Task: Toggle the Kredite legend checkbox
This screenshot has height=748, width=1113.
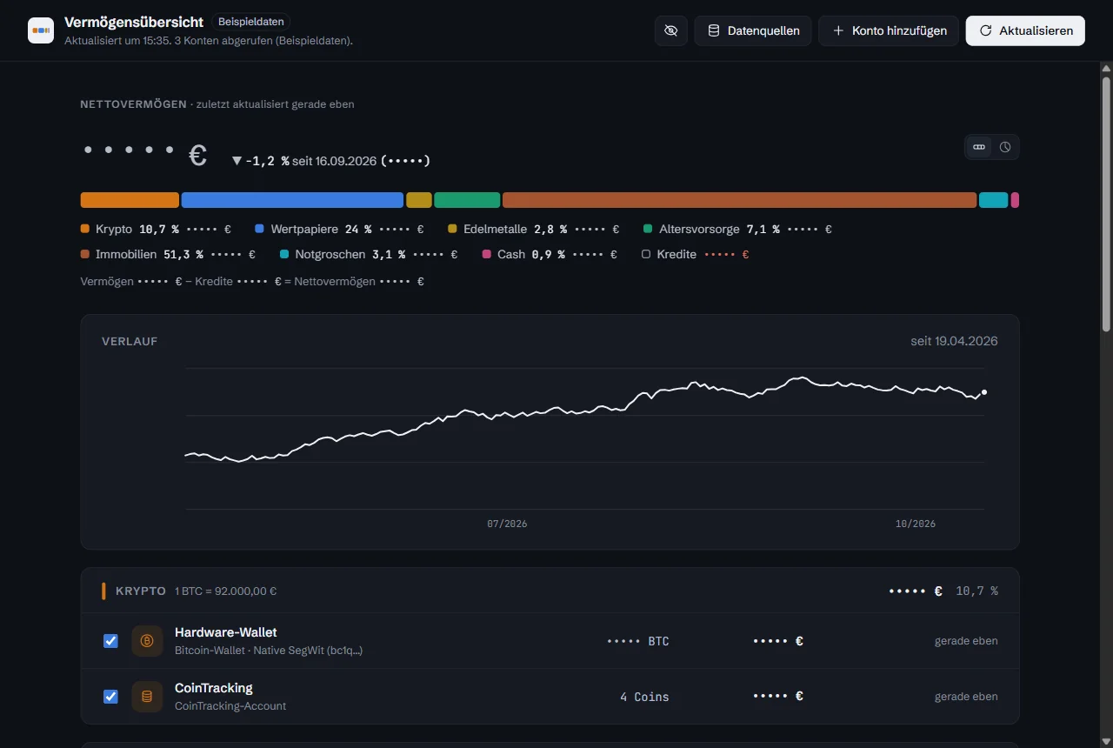Action: point(646,255)
